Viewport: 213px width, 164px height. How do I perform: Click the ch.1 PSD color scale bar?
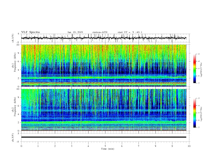[194, 69]
